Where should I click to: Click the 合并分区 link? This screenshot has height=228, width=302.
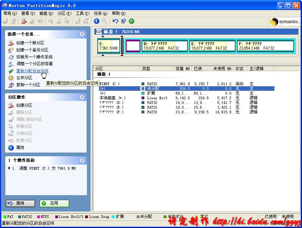[24, 78]
